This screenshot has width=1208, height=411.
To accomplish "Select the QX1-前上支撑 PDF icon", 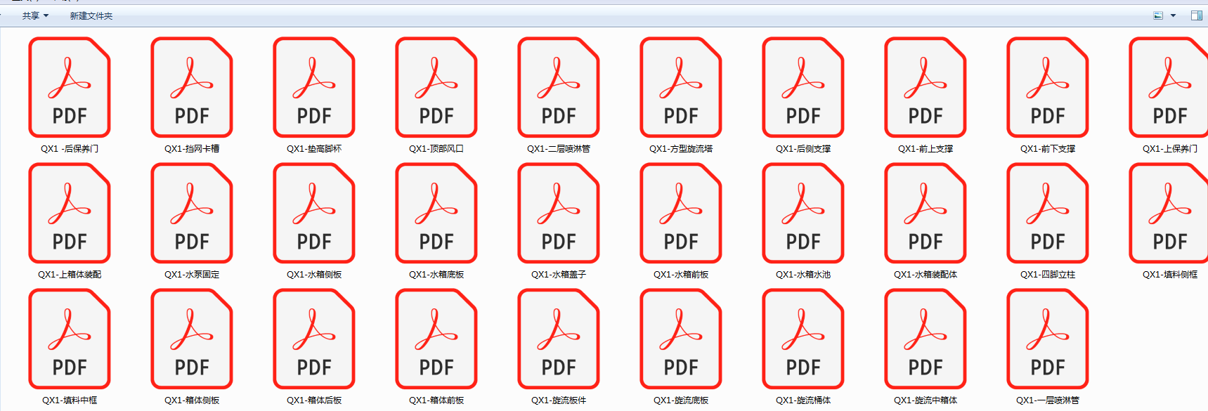I will [x=926, y=87].
